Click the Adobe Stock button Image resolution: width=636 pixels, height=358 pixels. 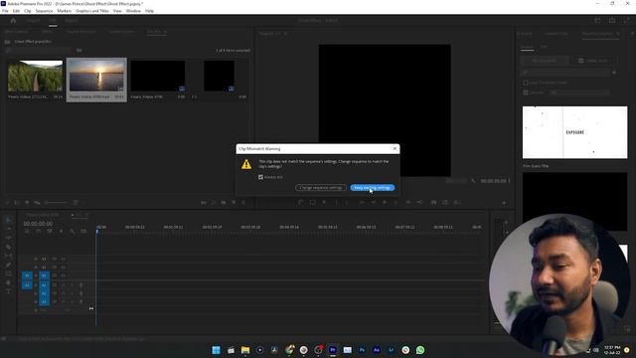coord(593,61)
